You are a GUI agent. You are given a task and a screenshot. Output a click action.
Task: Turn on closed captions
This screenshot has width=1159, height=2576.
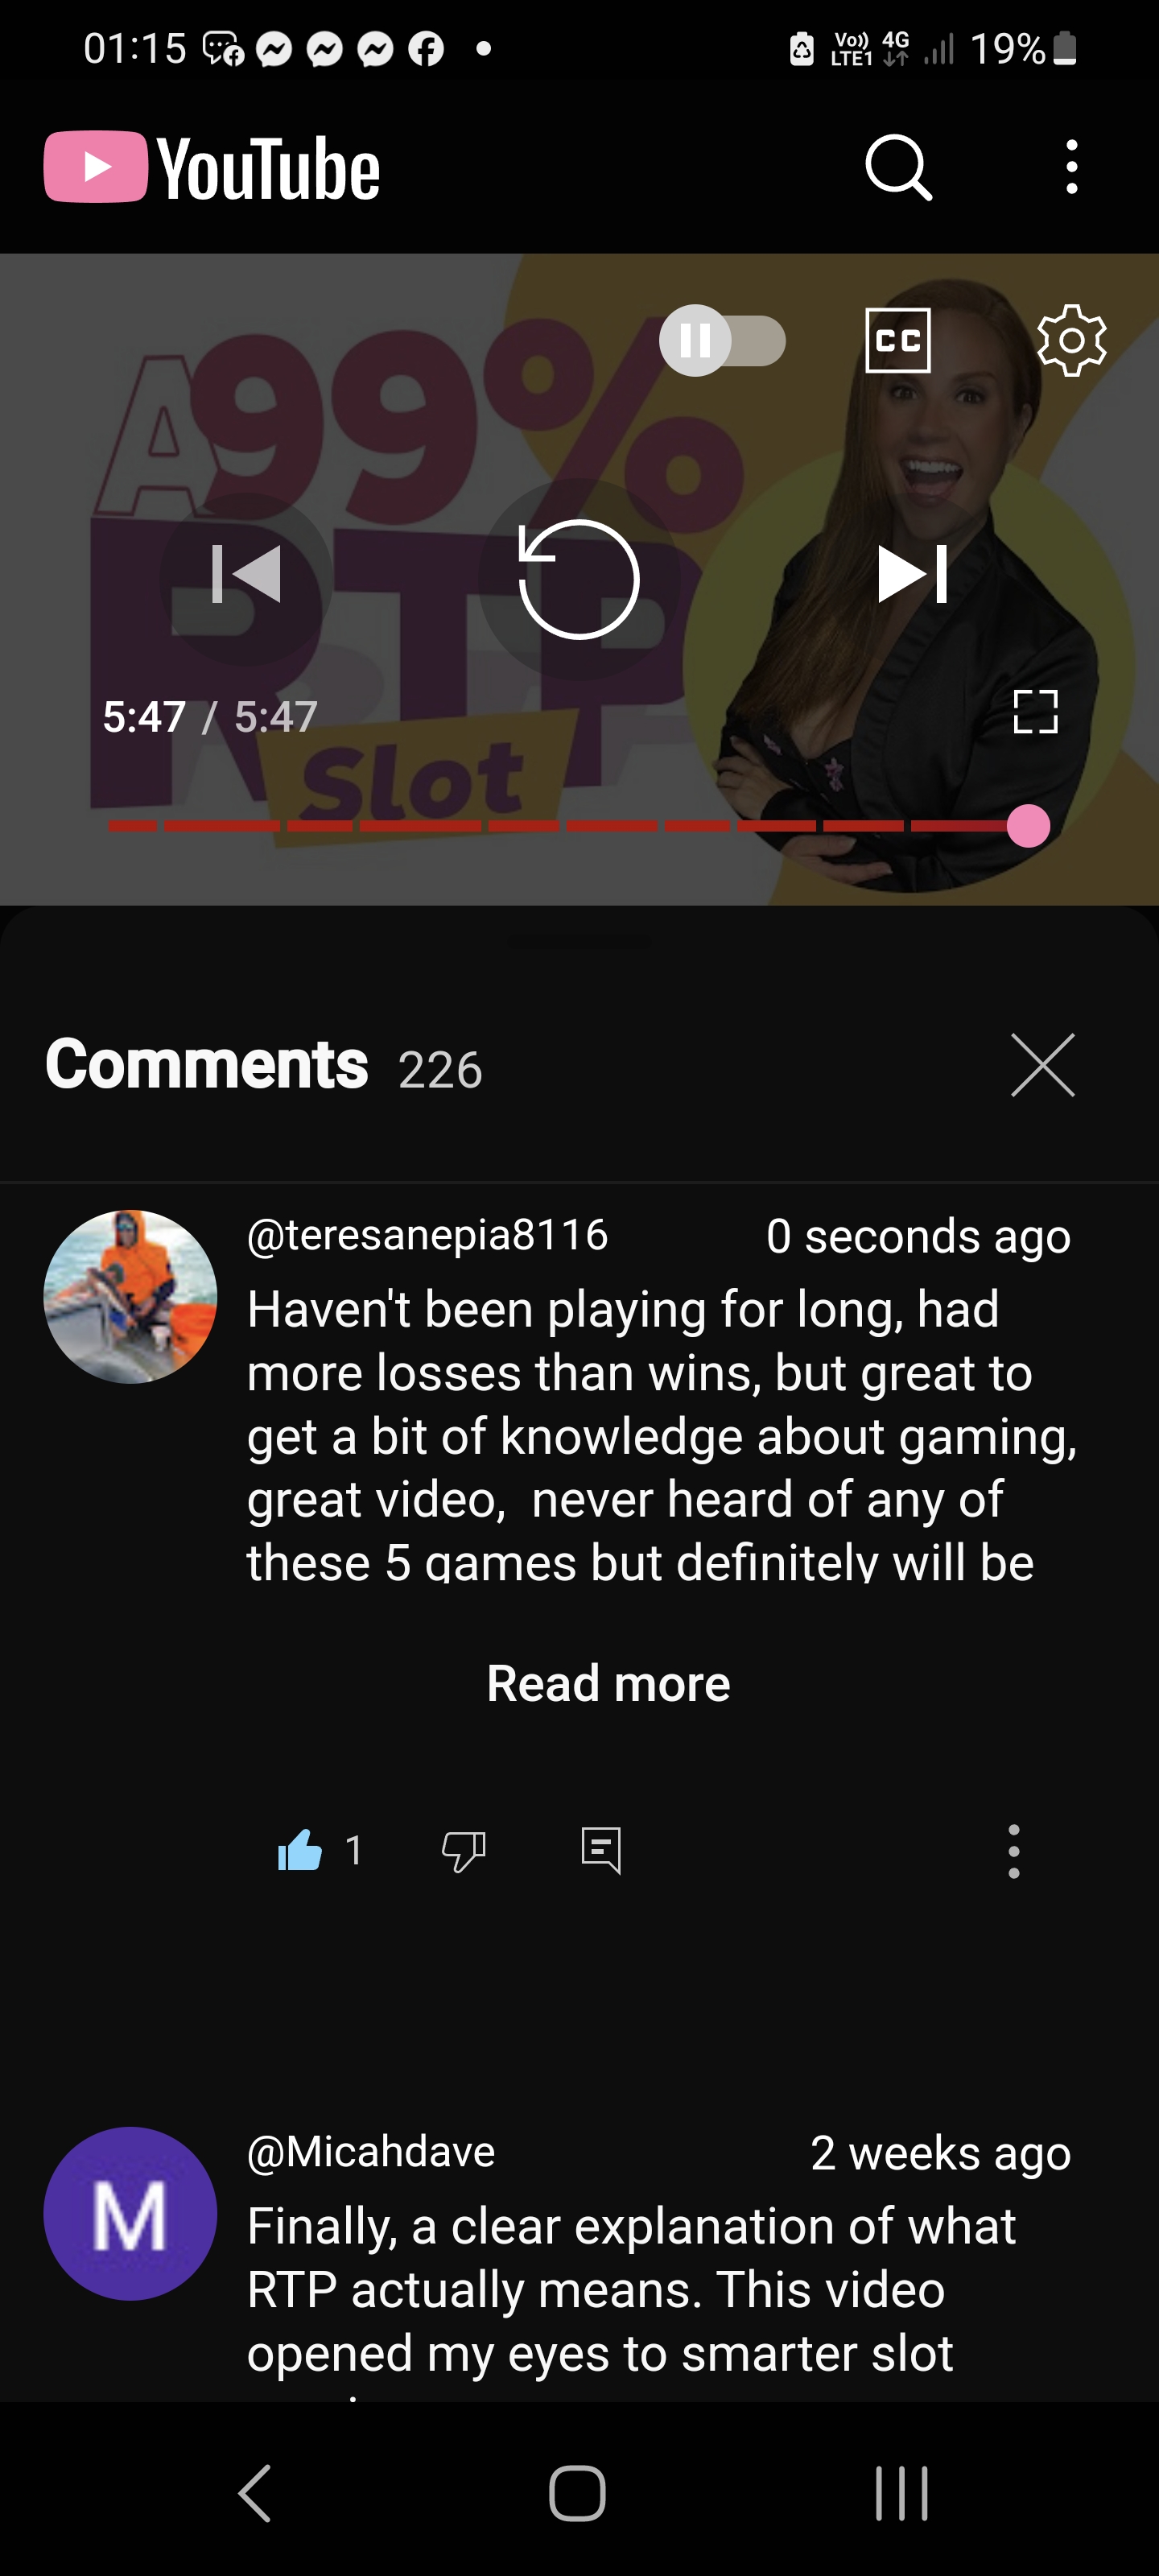tap(897, 340)
